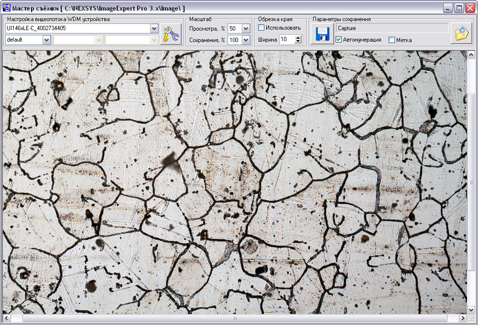
Task: Maximize the capture wizard window
Action: coord(459,8)
